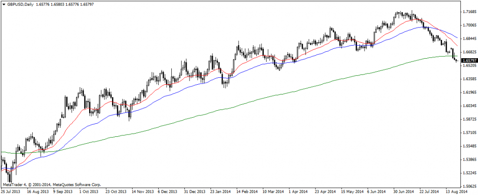Click the 1.50625 price axis label
Viewport: 478px width, 195px height.
(x=468, y=187)
